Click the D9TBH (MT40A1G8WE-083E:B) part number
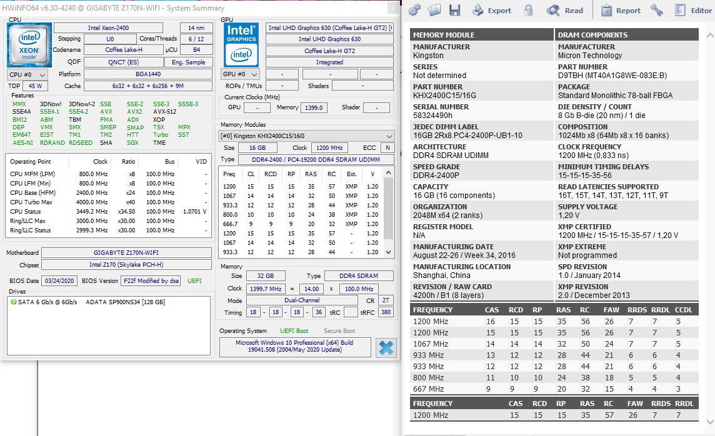The image size is (715, 436). click(x=612, y=75)
